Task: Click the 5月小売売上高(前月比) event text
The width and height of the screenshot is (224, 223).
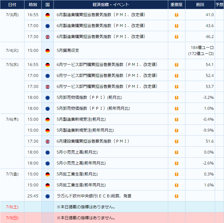Action: coord(77,152)
